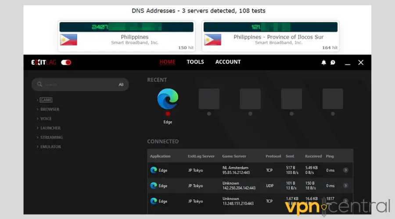395x219 pixels.
Task: Sort by the Received column header
Action: [313, 156]
